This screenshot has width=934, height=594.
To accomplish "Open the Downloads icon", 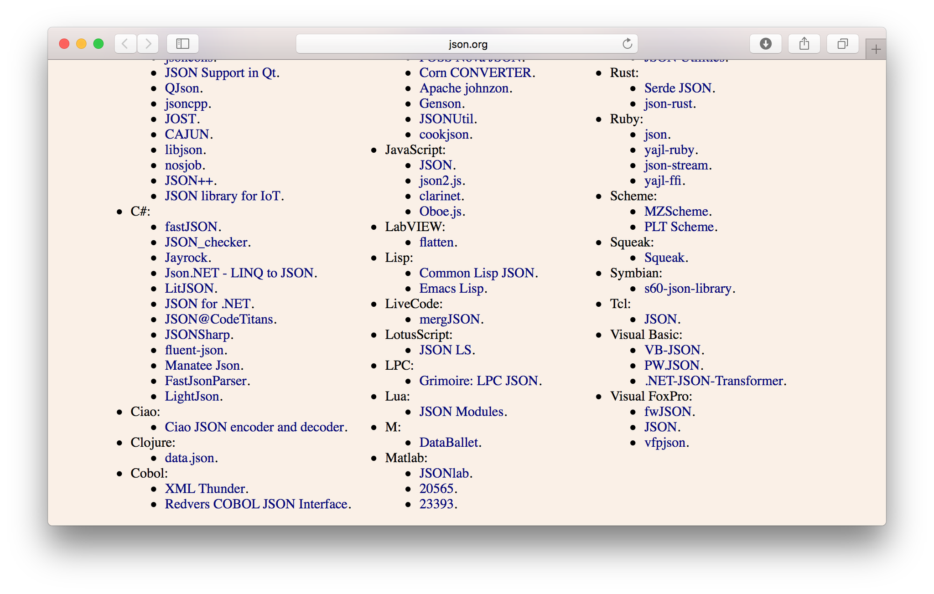I will 765,44.
